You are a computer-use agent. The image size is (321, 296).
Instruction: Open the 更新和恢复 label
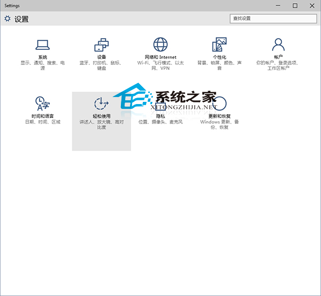pos(219,116)
